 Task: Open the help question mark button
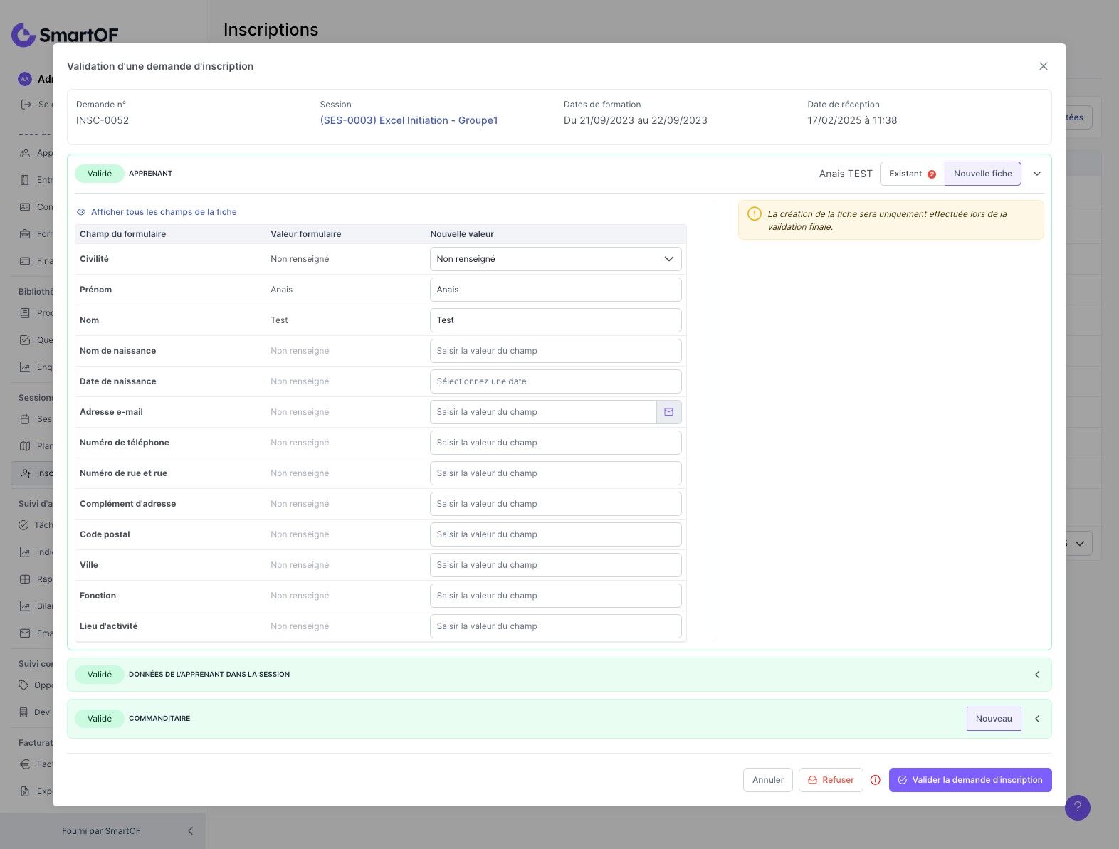(x=1077, y=807)
